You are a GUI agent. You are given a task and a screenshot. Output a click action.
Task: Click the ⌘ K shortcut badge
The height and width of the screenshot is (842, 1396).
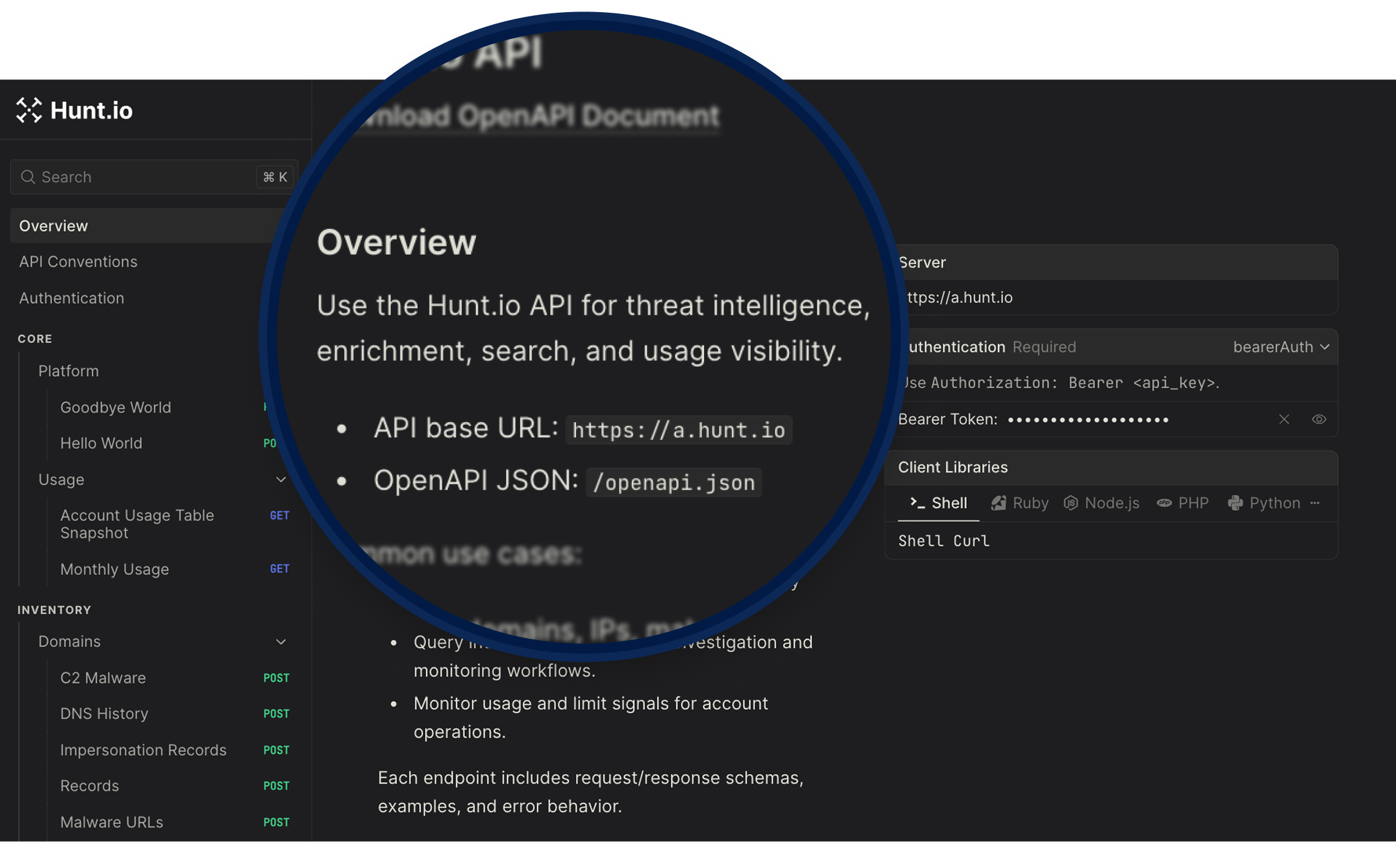(x=275, y=177)
